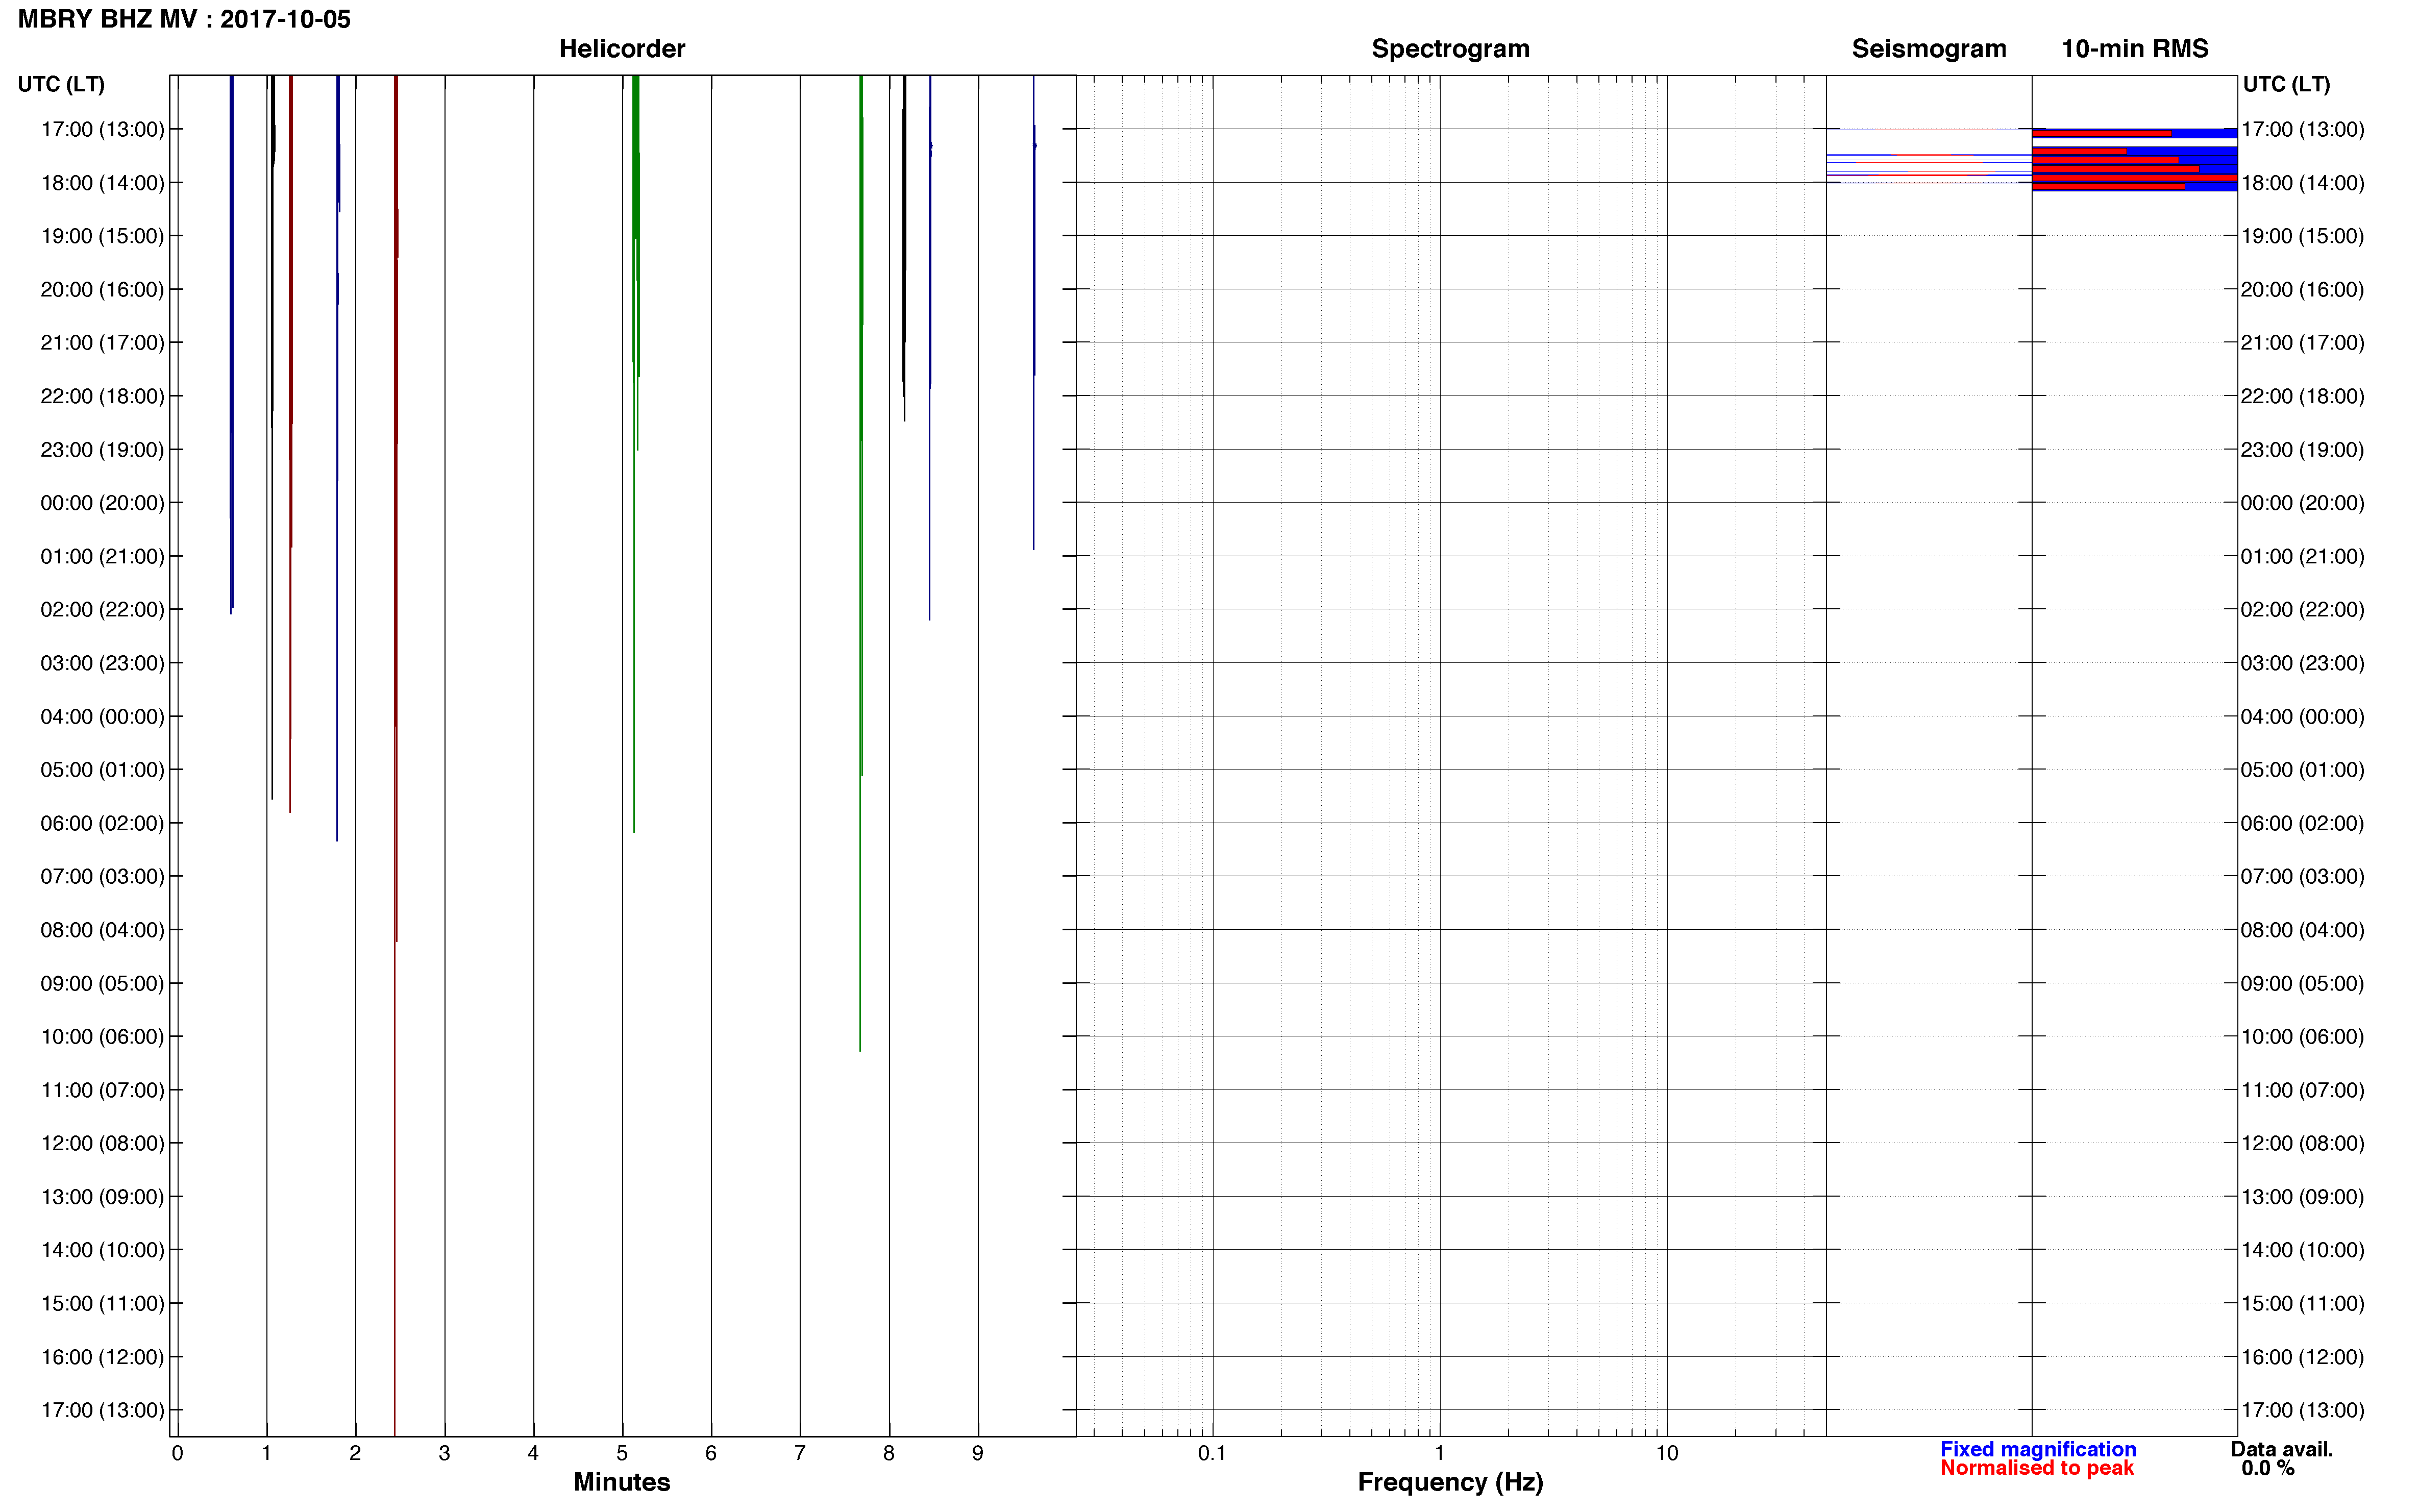
Task: Click 05:00 (01:00) on the RMS time axis
Action: [x=2303, y=770]
